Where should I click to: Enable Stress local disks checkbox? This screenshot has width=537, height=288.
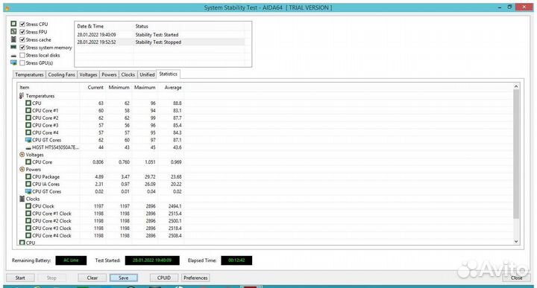pos(22,55)
